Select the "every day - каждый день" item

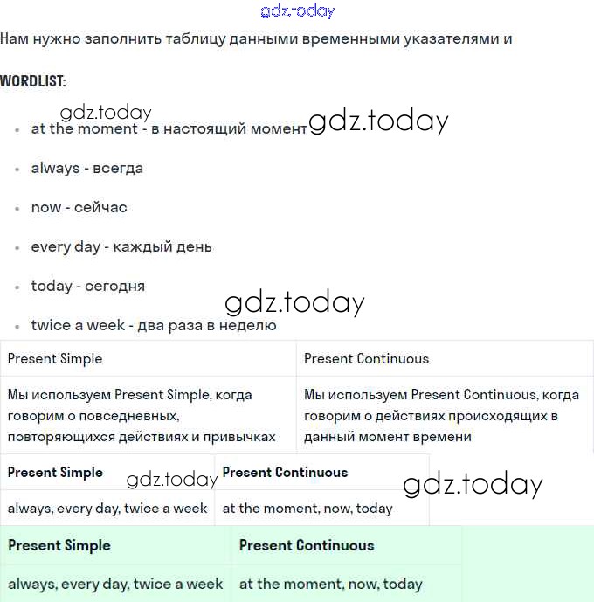click(x=121, y=246)
